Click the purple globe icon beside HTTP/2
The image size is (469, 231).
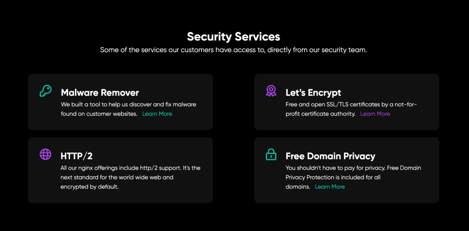click(x=45, y=154)
